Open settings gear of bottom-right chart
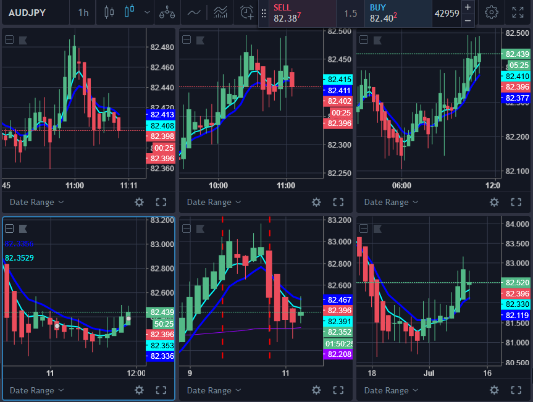This screenshot has width=533, height=402. pos(494,390)
